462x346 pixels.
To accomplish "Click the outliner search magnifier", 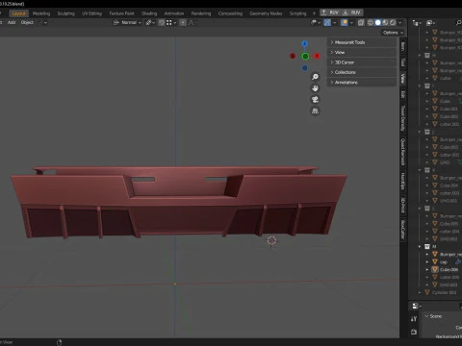I will (x=458, y=23).
